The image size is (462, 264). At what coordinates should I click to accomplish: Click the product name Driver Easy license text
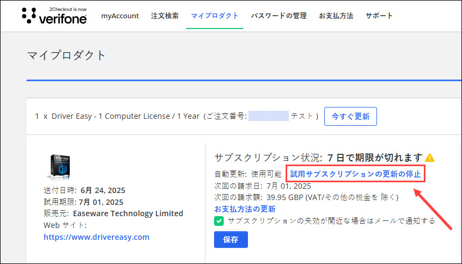pos(125,116)
